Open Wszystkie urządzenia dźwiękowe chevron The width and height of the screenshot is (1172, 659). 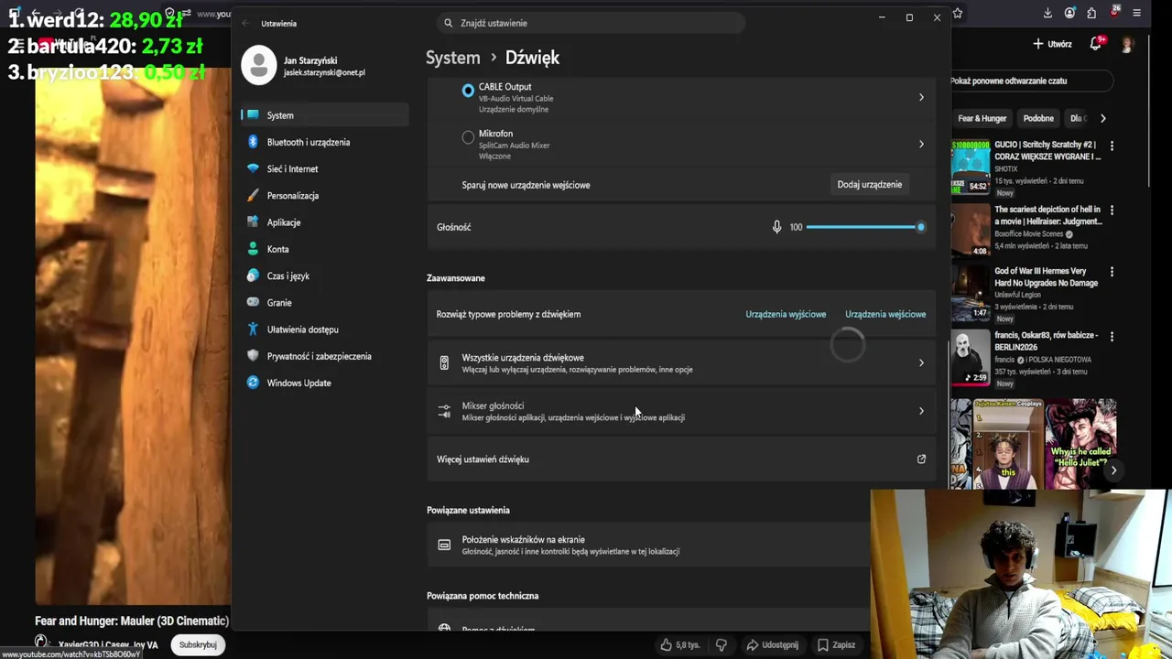coord(921,363)
